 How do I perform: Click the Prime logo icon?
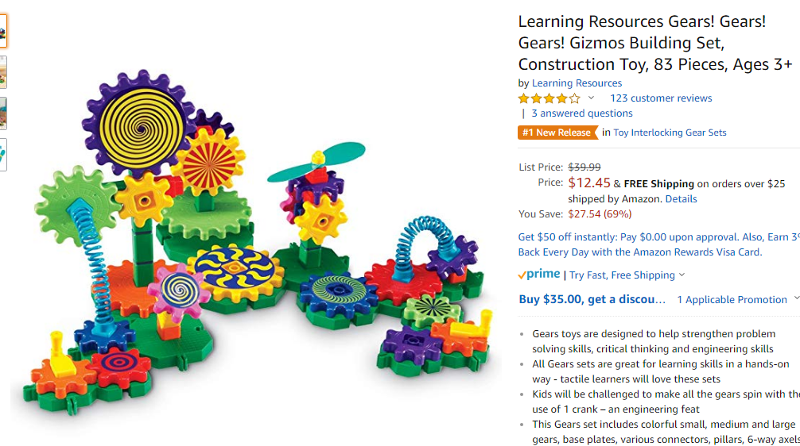click(x=539, y=275)
